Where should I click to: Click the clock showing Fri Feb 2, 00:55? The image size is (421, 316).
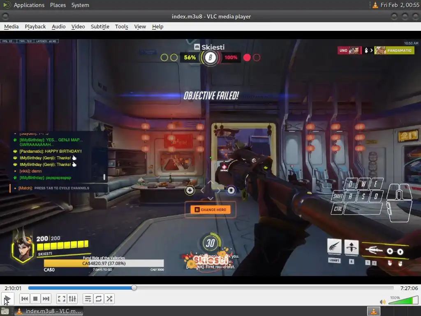coord(400,5)
